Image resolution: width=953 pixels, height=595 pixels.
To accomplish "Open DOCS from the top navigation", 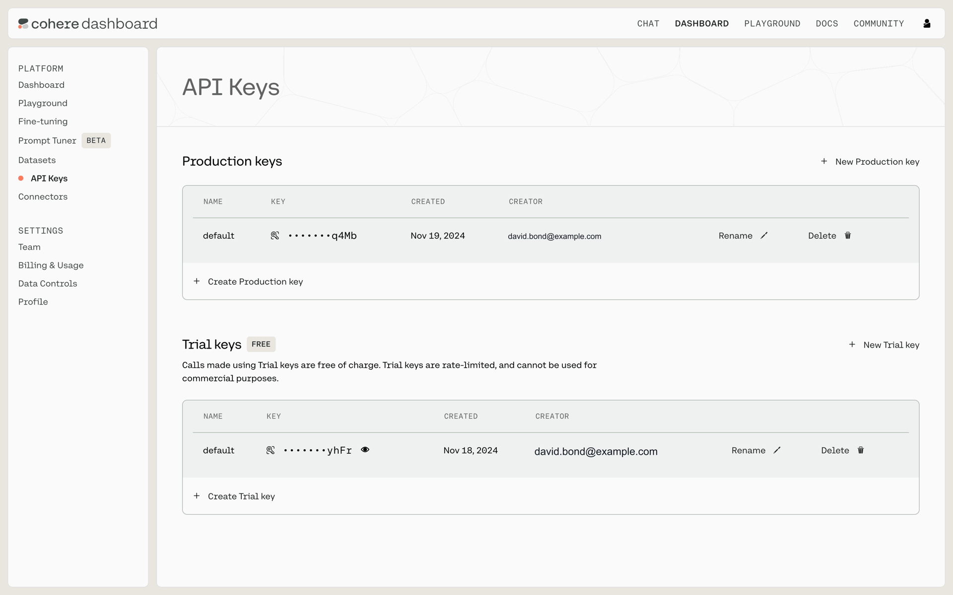I will pyautogui.click(x=827, y=23).
